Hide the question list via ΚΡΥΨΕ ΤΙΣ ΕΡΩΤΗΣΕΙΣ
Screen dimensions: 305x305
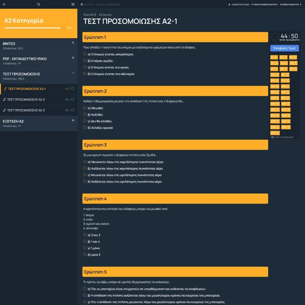click(284, 137)
